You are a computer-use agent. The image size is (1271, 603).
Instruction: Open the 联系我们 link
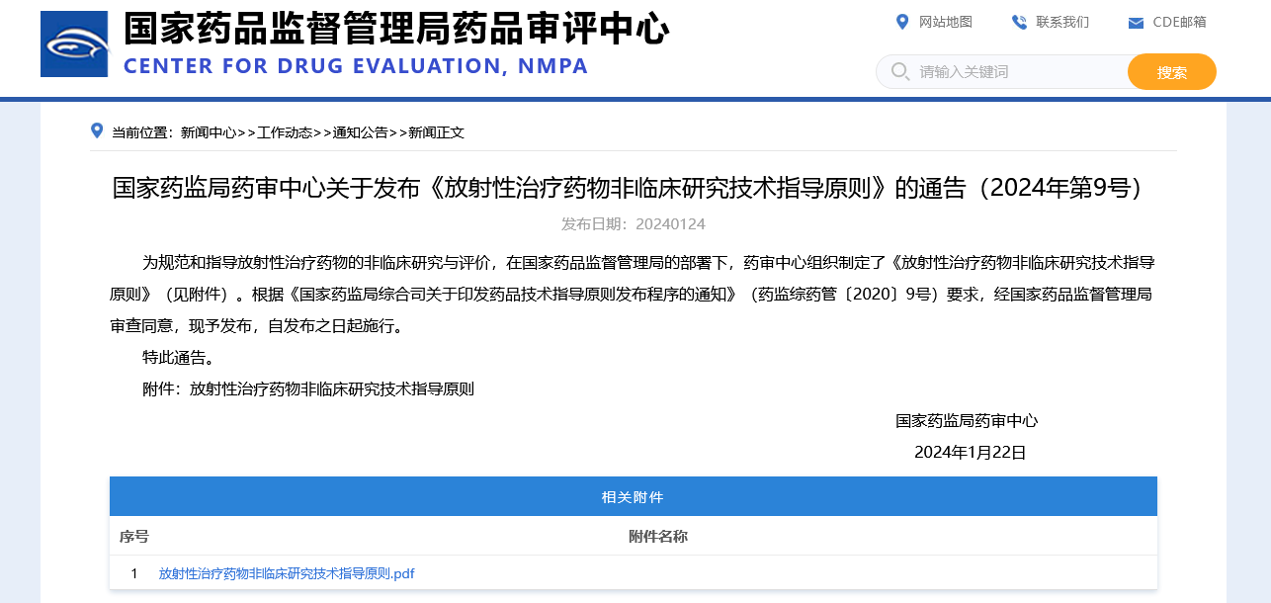(1062, 22)
